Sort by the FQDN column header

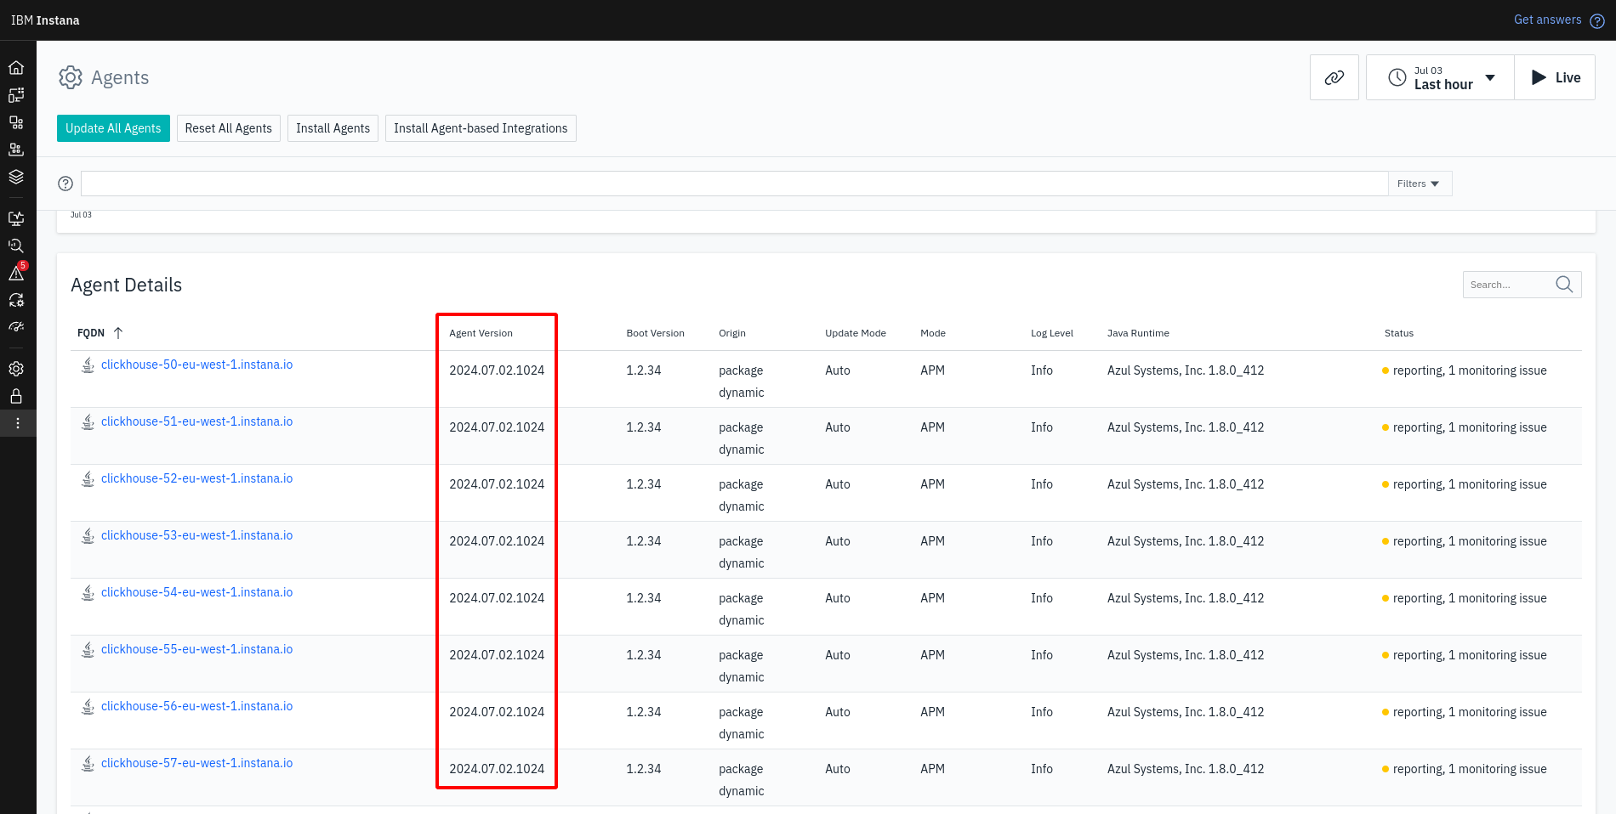(91, 333)
